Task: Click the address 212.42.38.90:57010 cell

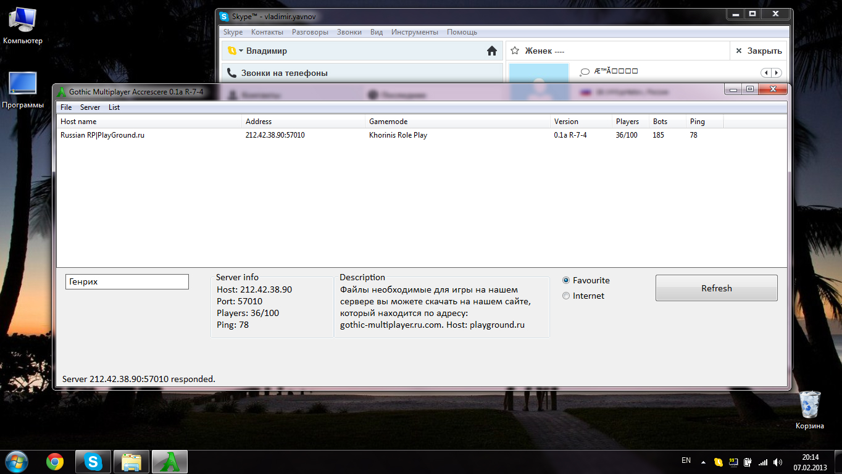Action: 275,135
